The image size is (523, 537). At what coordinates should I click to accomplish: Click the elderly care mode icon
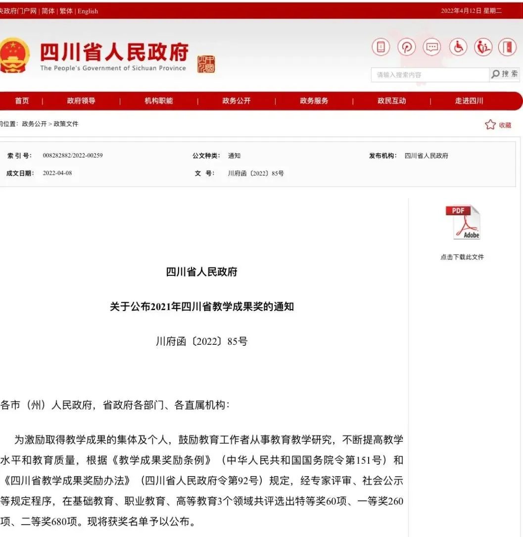tap(483, 47)
